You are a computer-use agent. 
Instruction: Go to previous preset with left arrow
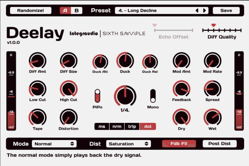[x=197, y=11]
